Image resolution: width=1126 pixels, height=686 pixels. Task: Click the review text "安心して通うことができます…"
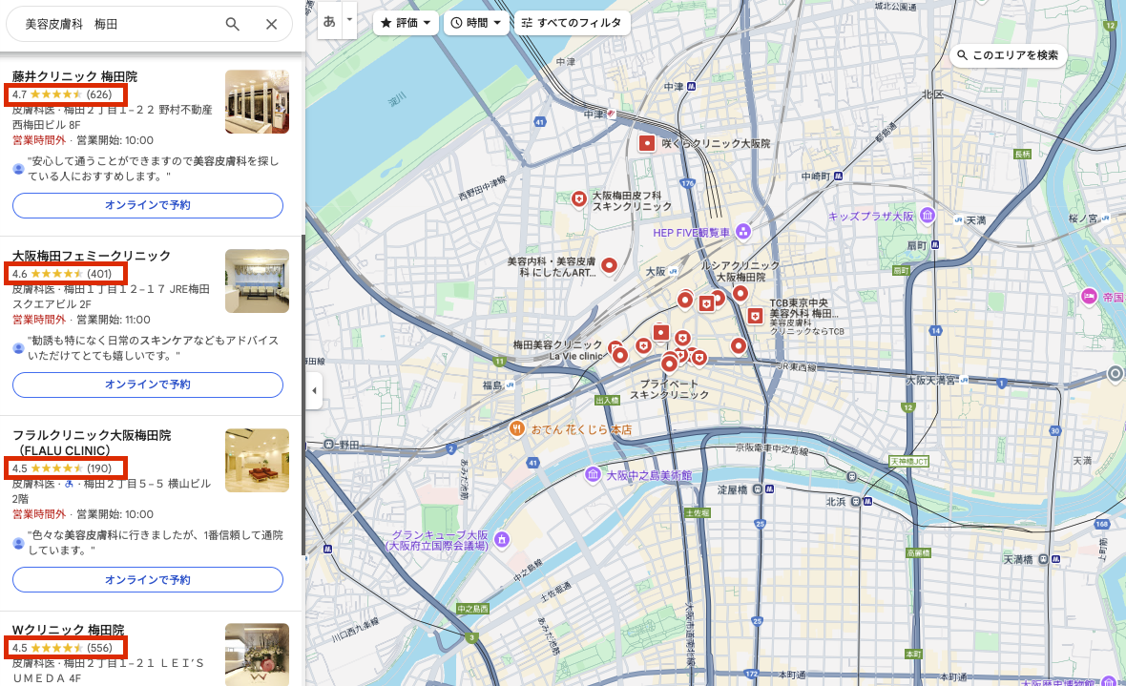pyautogui.click(x=154, y=169)
